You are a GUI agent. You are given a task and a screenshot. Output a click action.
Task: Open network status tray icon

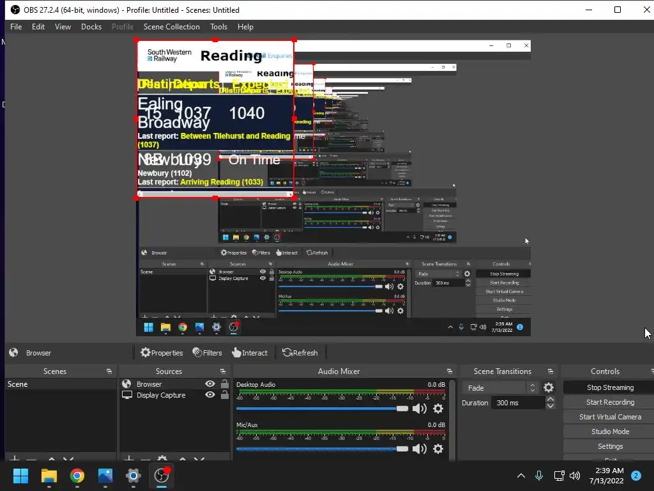[559, 476]
